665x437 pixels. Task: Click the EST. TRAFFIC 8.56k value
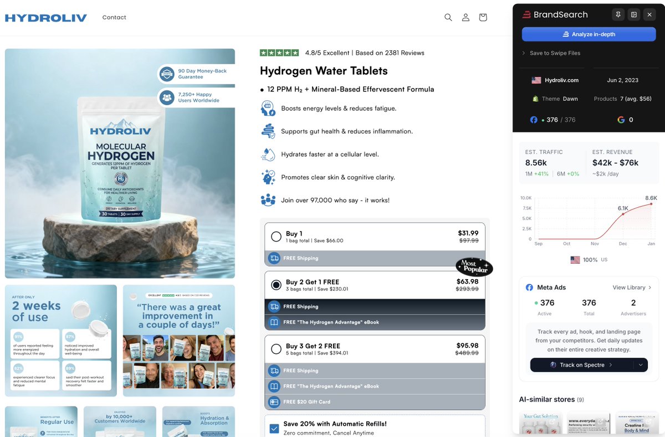(x=536, y=163)
